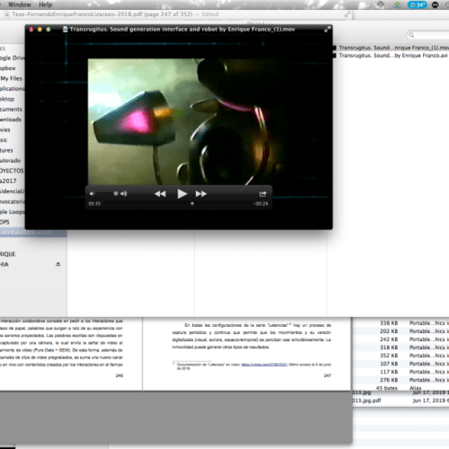Viewport: 449px width, 449px height.
Task: Open PROYECTOS folder in sidebar
Action: 12,170
